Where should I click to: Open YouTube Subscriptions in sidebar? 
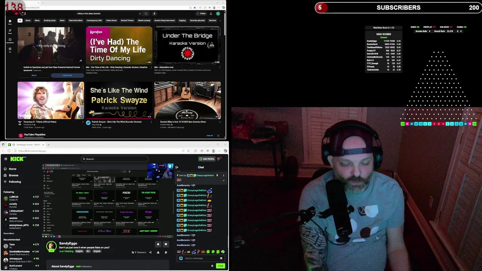10,40
